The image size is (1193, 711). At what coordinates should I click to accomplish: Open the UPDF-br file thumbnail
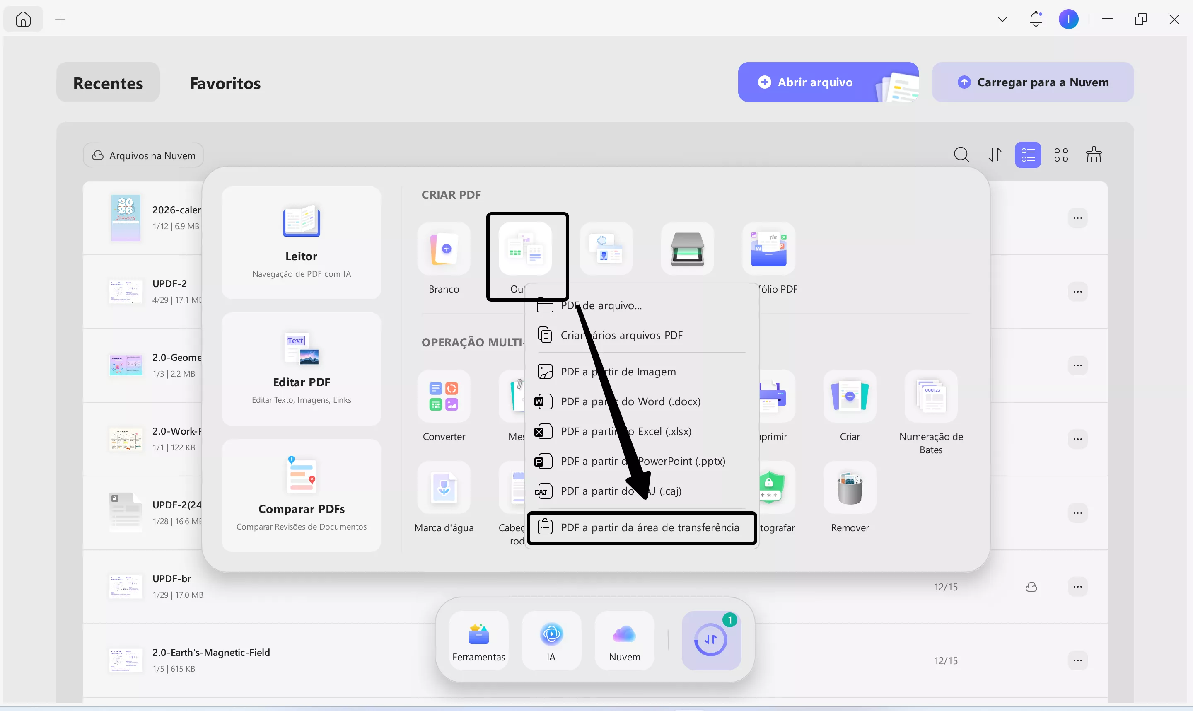click(126, 586)
